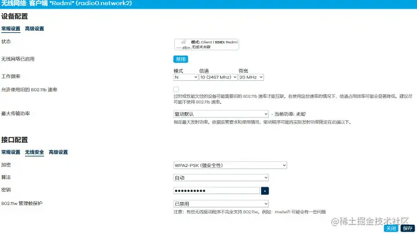Click the signal strength status badge

pos(207,44)
